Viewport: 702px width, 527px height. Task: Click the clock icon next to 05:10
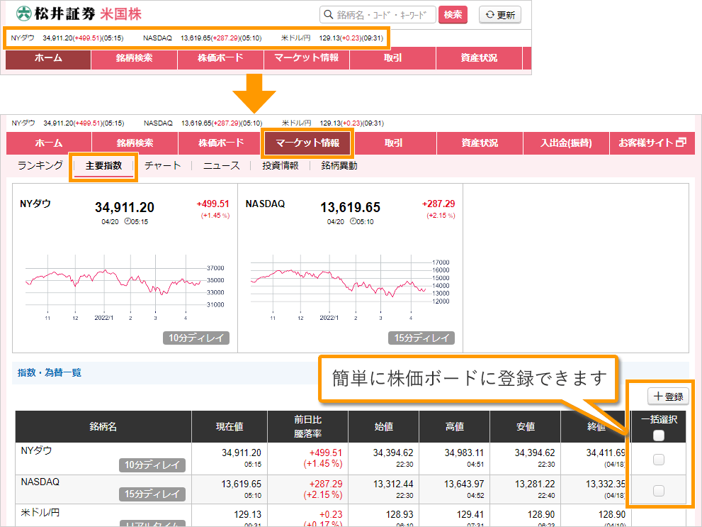click(353, 221)
